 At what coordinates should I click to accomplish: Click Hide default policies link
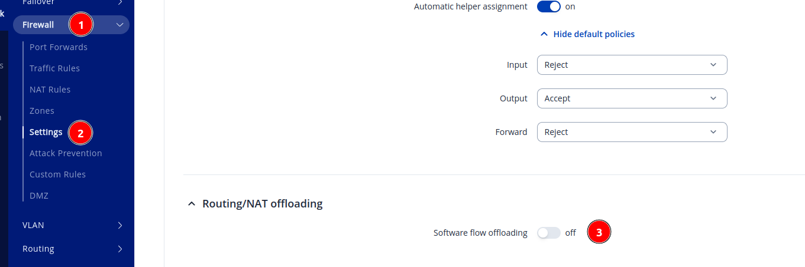(593, 34)
